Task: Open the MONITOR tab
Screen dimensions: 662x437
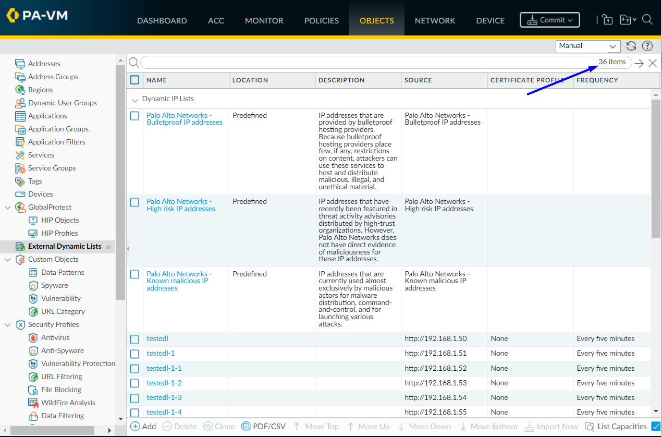Action: click(264, 20)
